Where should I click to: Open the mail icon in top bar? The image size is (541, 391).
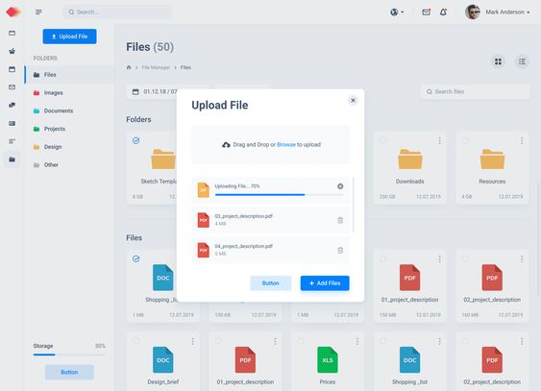click(x=426, y=12)
